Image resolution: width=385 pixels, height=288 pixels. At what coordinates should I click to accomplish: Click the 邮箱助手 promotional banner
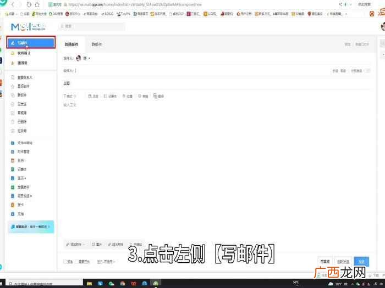(x=31, y=227)
